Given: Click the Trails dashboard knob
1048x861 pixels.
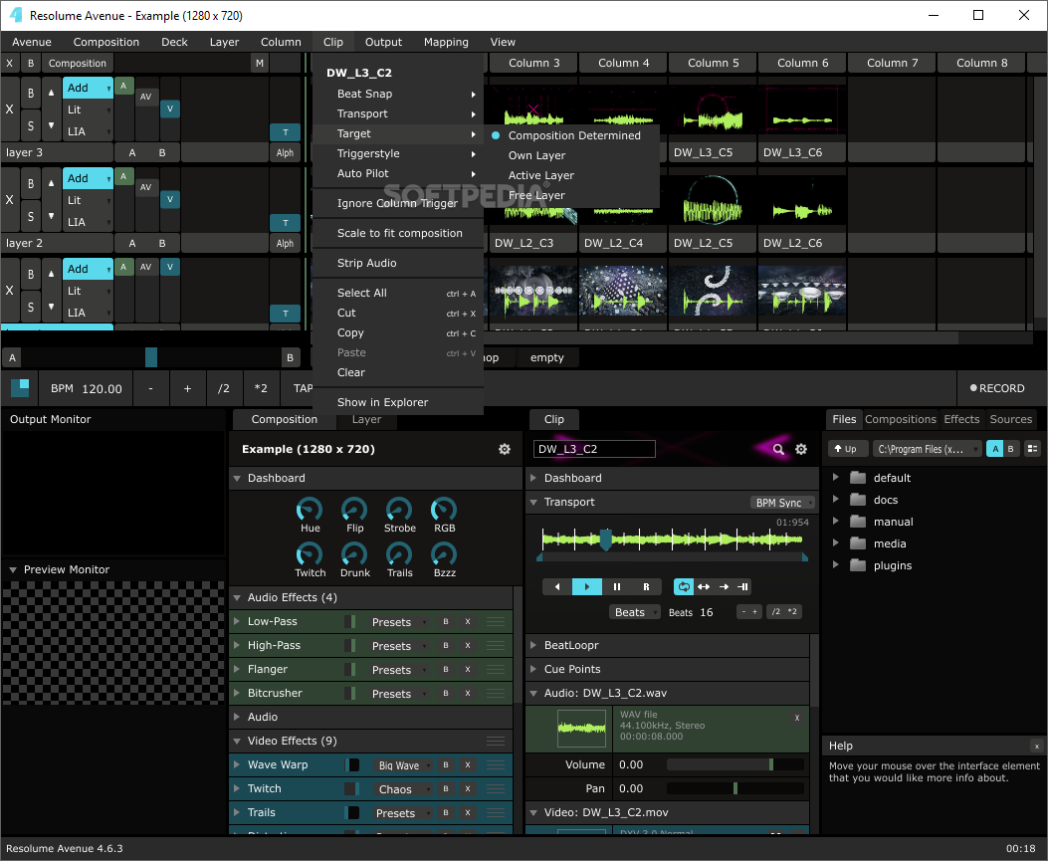Looking at the screenshot, I should pyautogui.click(x=399, y=554).
